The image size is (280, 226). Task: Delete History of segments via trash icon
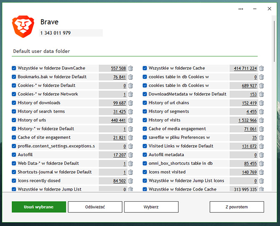pos(262,112)
